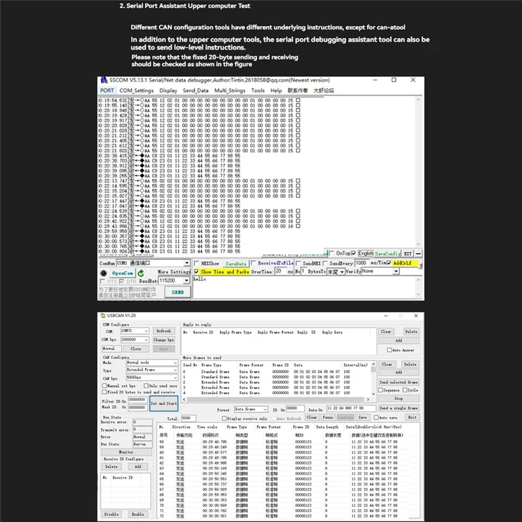Click the OpenCom button

pyautogui.click(x=122, y=273)
